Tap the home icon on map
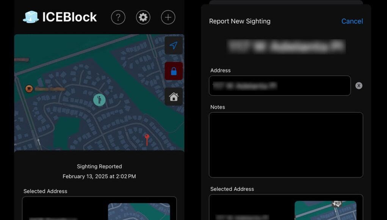Screen dimensions: 387x220 pyautogui.click(x=174, y=97)
